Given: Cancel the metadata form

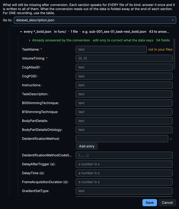Looking at the screenshot, I should 167,203.
